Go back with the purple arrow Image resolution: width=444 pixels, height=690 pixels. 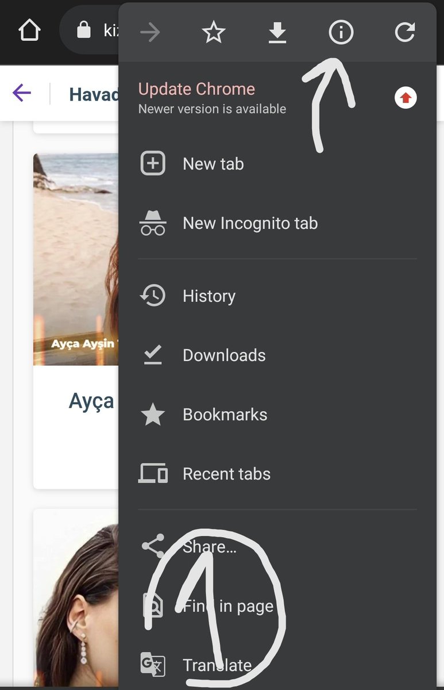point(22,93)
